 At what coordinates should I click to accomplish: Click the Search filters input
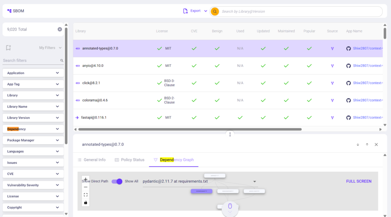[x=31, y=60]
